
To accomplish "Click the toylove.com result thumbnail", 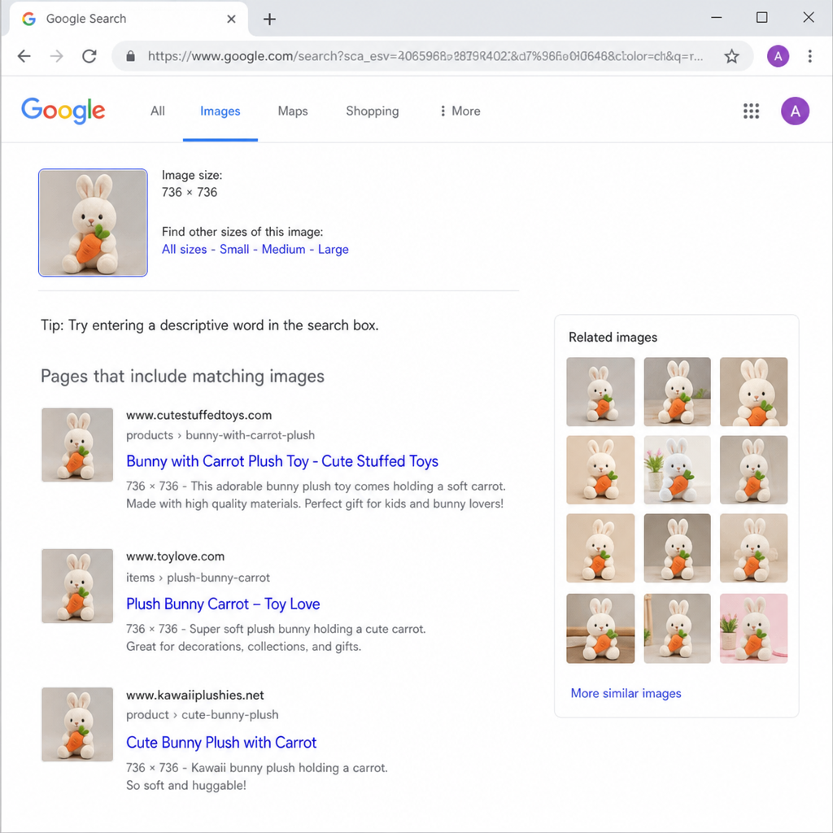I will pos(77,586).
